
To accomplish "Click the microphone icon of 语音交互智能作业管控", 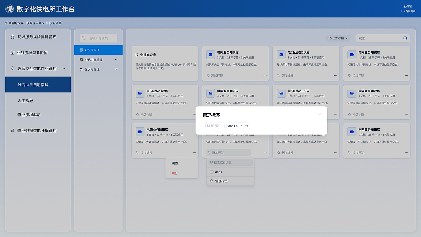I will coord(13,68).
